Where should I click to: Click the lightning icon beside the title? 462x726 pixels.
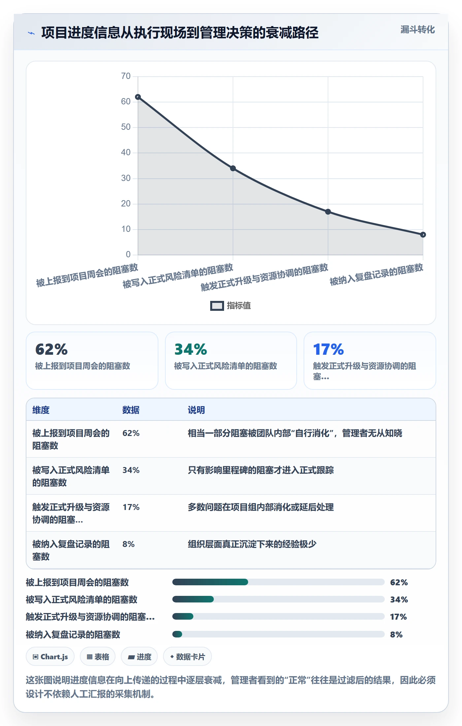click(31, 33)
